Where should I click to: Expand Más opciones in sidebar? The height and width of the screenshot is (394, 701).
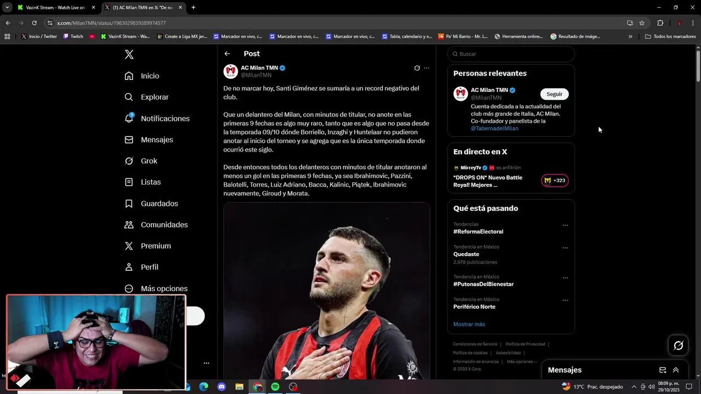coord(156,288)
